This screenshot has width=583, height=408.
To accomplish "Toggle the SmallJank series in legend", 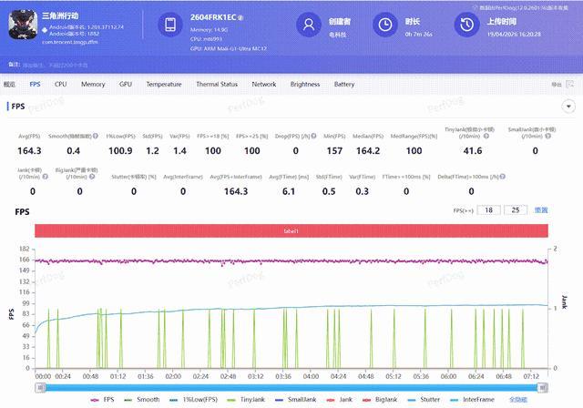I will point(295,400).
